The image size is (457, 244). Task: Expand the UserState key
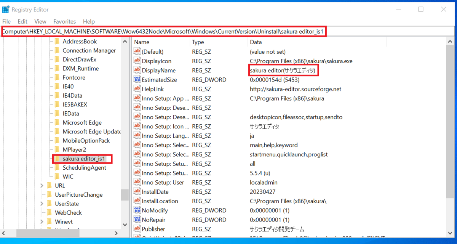point(42,204)
